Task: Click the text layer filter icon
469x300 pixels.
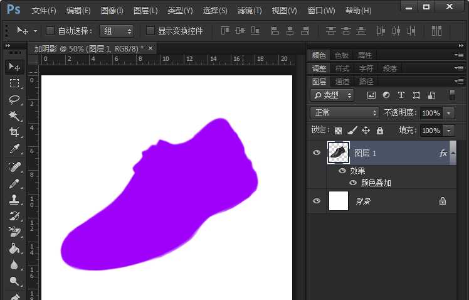Action: (401, 95)
